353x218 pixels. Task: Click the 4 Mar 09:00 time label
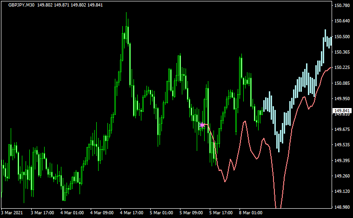click(103, 213)
